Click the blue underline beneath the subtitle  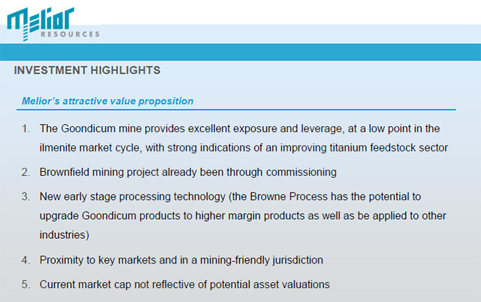tap(236, 110)
